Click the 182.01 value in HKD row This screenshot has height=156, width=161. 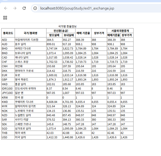[x=51, y=84]
